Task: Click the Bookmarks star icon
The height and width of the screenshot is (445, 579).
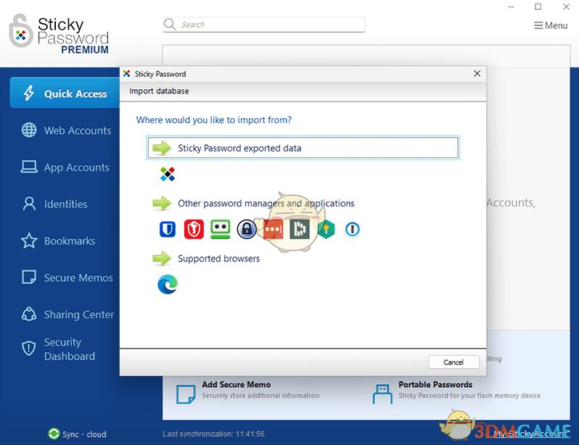Action: coord(29,241)
